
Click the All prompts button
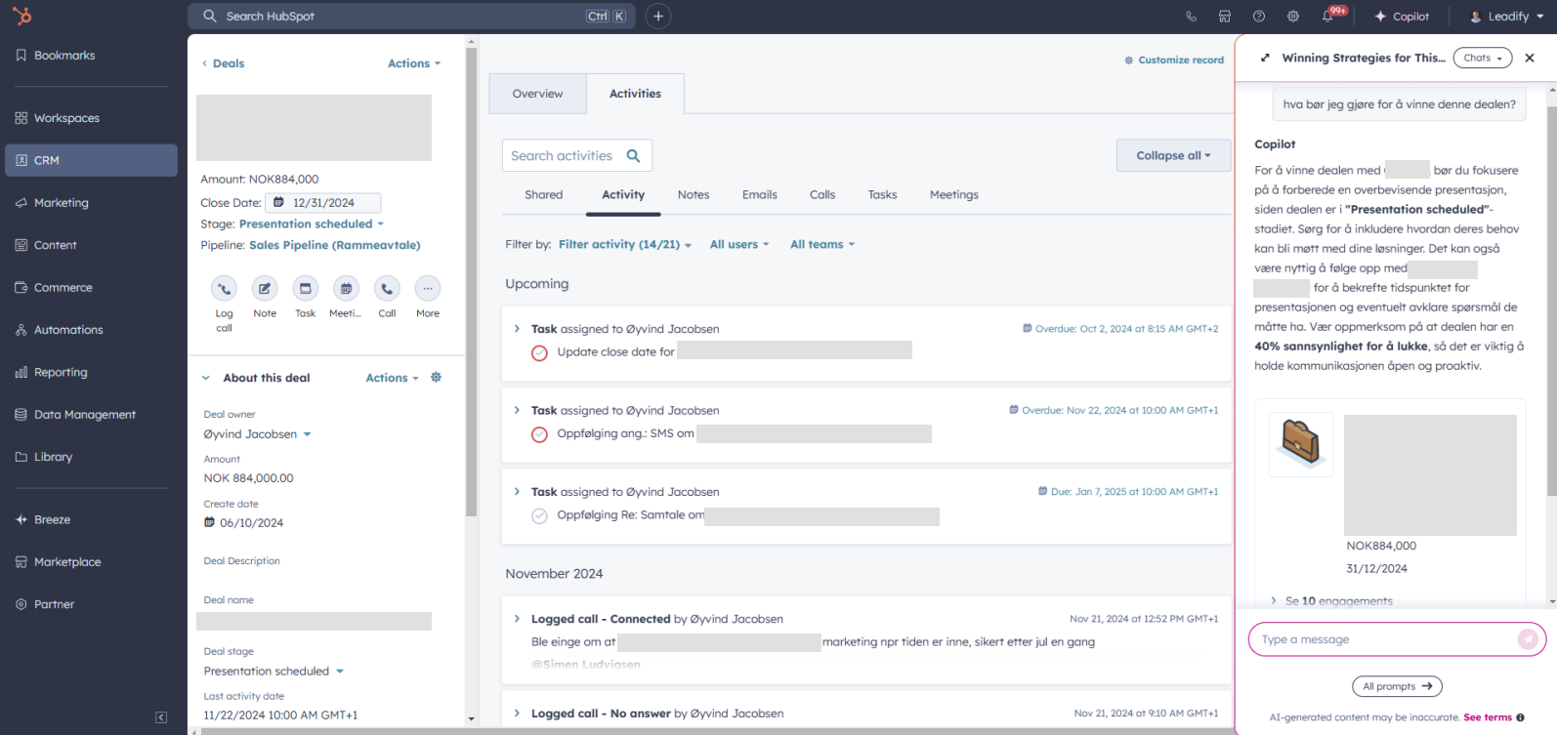coord(1397,686)
